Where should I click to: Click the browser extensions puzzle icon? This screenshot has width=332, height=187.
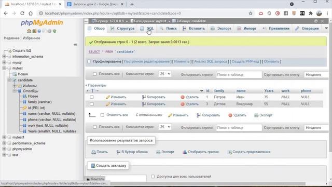tap(311, 14)
